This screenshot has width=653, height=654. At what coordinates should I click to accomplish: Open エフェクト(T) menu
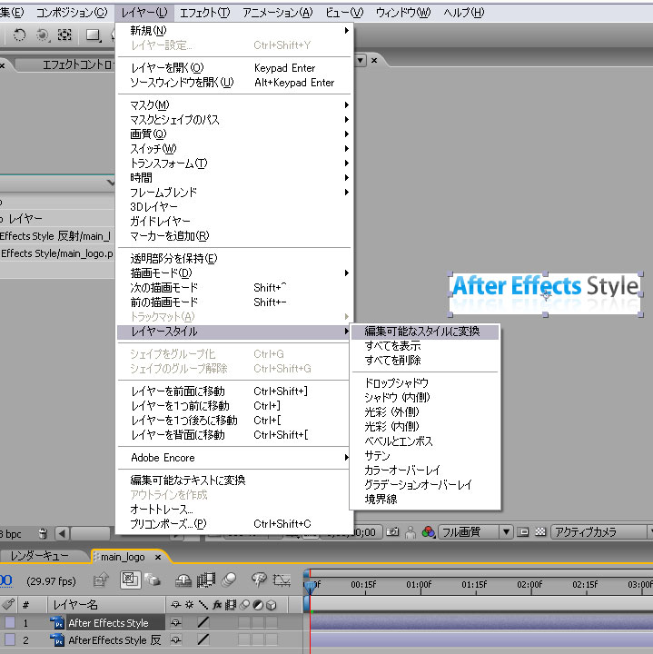tap(204, 13)
